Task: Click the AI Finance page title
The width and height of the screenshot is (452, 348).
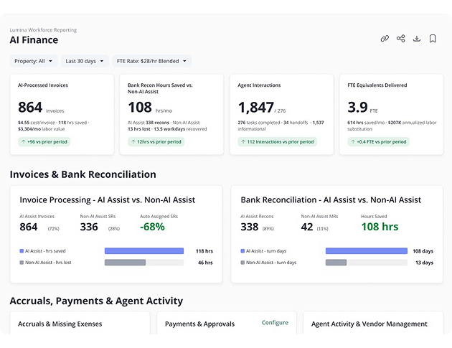Action: pos(34,39)
